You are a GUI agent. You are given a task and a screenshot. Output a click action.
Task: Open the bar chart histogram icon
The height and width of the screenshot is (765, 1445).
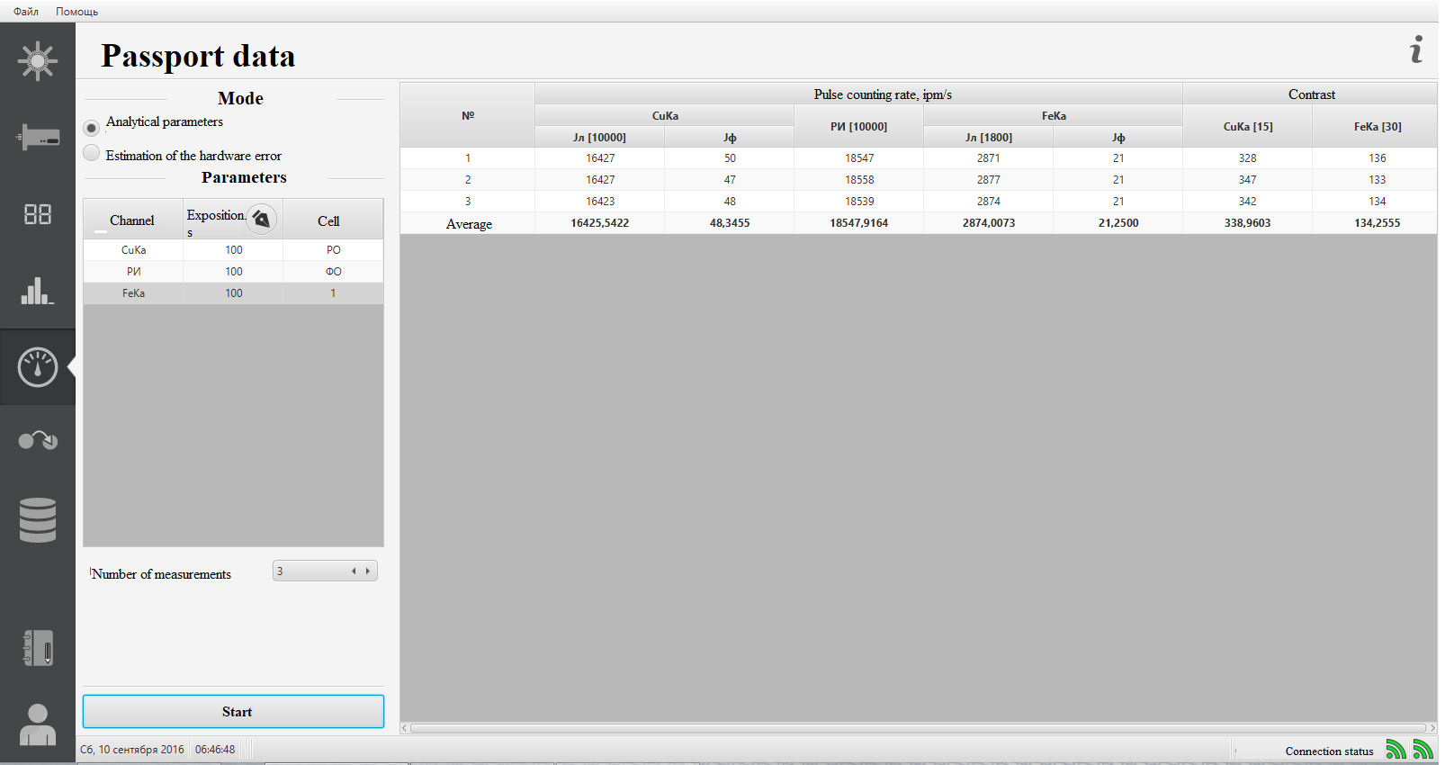(38, 291)
